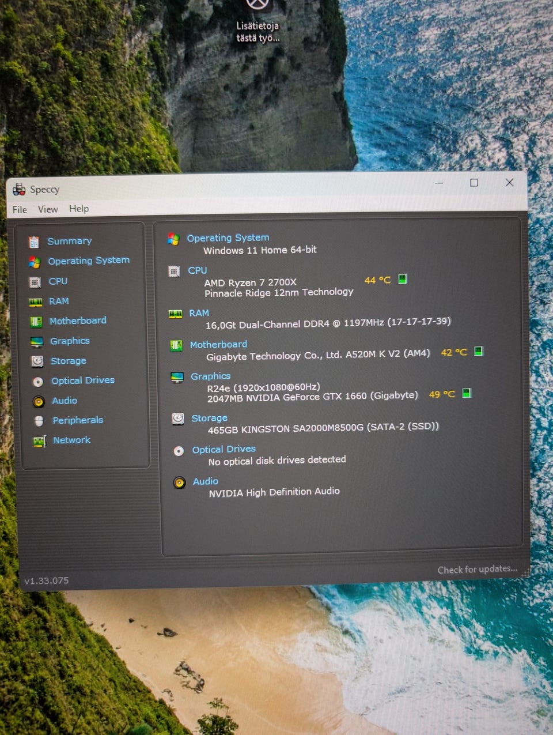Open the Operating System heading link

tap(228, 238)
